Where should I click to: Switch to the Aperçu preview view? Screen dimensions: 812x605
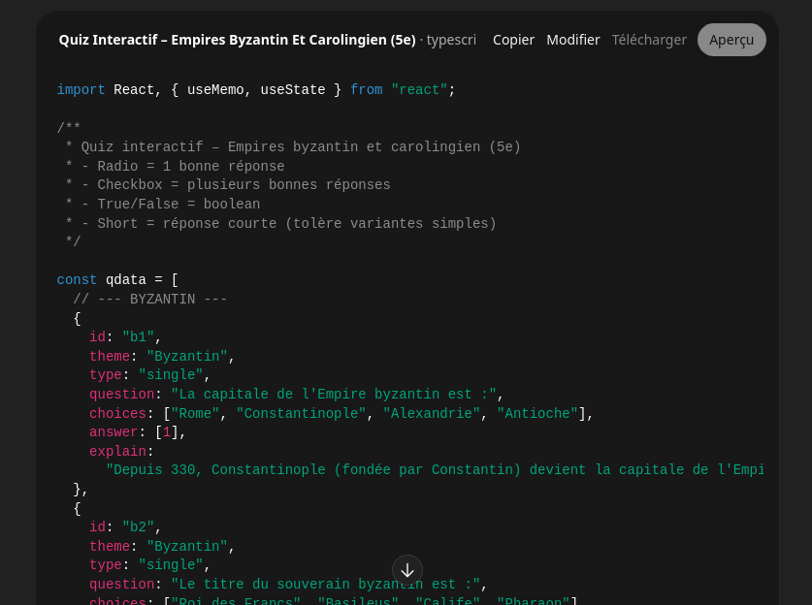click(x=731, y=40)
